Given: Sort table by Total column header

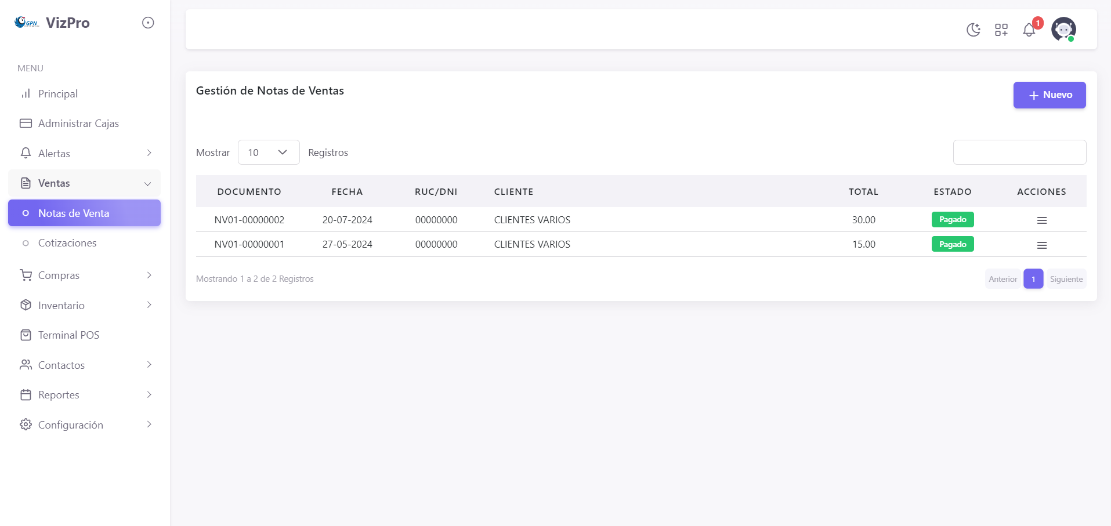Looking at the screenshot, I should 863,192.
